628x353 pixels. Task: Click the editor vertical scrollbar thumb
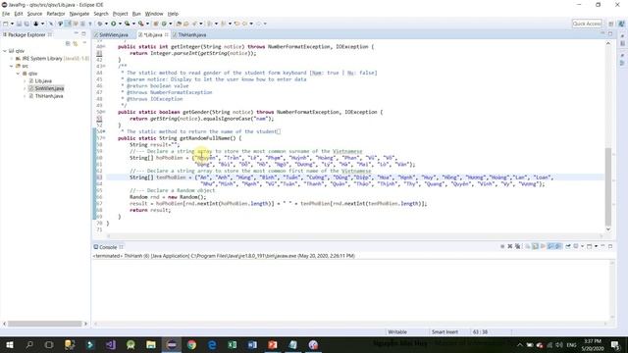[x=608, y=186]
